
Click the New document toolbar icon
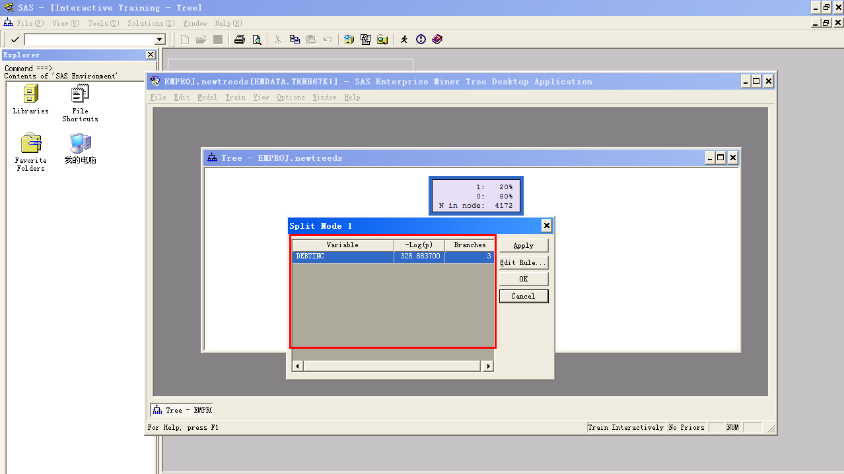click(x=185, y=40)
